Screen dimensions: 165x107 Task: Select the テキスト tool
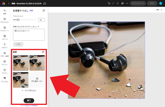point(5,46)
